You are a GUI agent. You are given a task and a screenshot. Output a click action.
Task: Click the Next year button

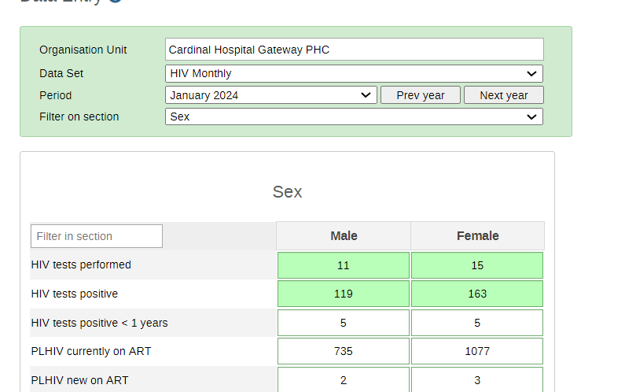[x=504, y=95]
